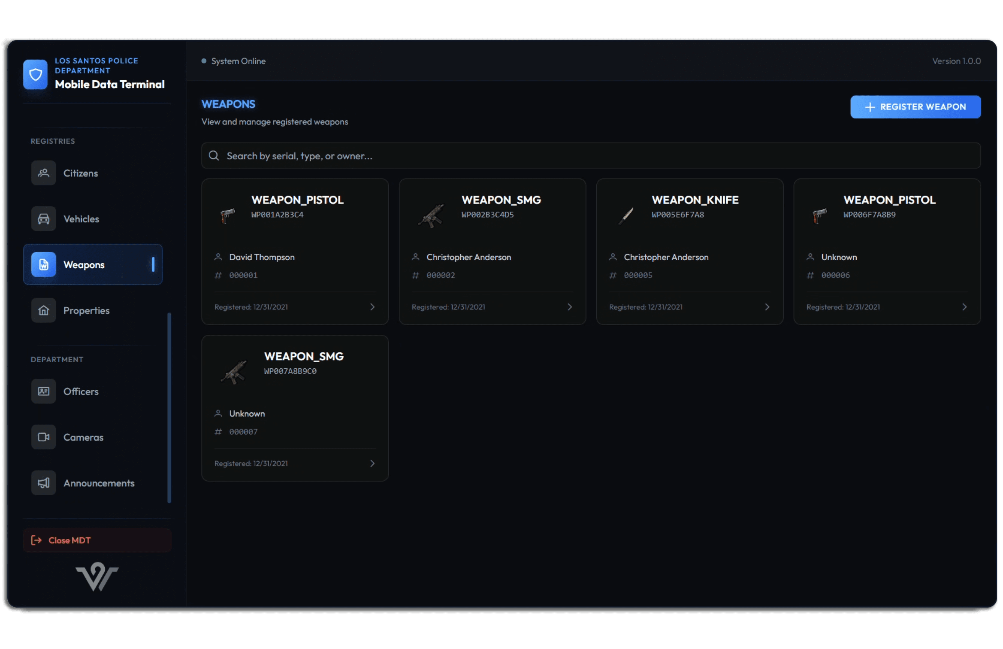Click the Properties house icon
This screenshot has width=1003, height=649.
(43, 311)
